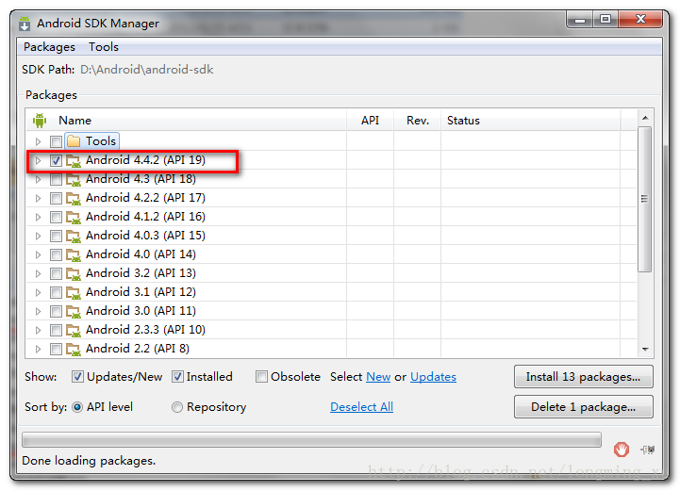The width and height of the screenshot is (680, 491).
Task: Check the Android 4.0.3 (API 15) checkbox
Action: [x=56, y=237]
